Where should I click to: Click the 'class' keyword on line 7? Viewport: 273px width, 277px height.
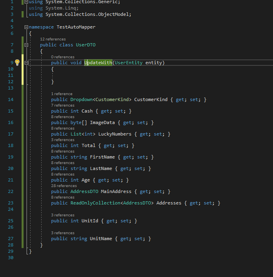click(x=66, y=45)
